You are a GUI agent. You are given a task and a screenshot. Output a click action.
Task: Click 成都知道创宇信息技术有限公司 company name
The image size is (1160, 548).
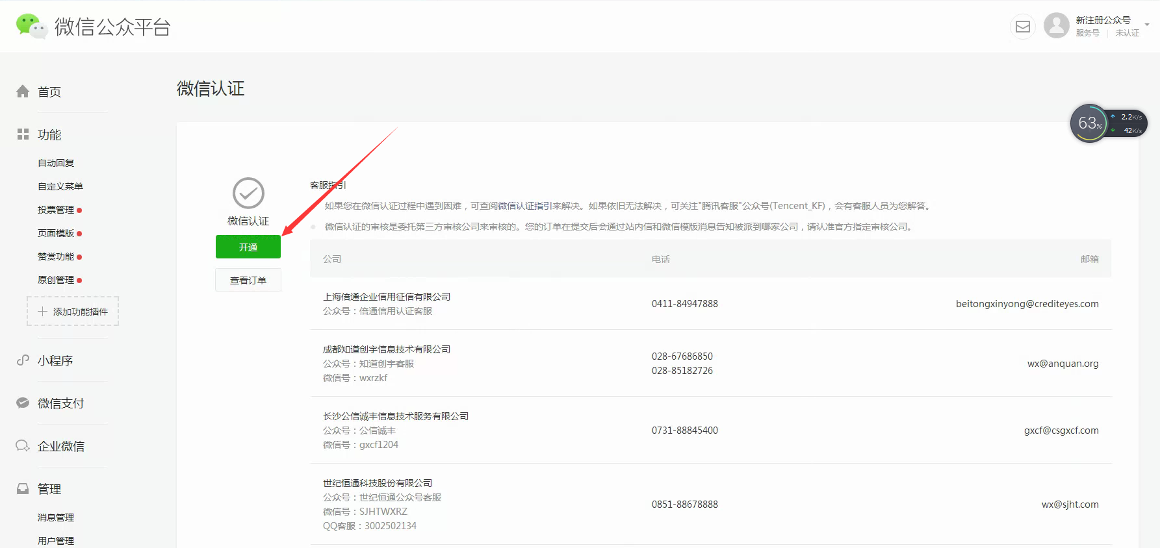(x=387, y=349)
